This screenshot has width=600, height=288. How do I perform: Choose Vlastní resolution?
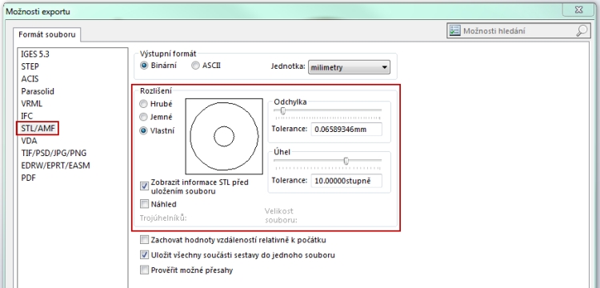coord(143,131)
